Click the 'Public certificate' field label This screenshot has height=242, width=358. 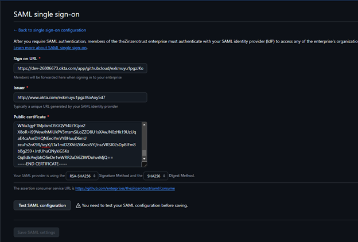pos(30,117)
